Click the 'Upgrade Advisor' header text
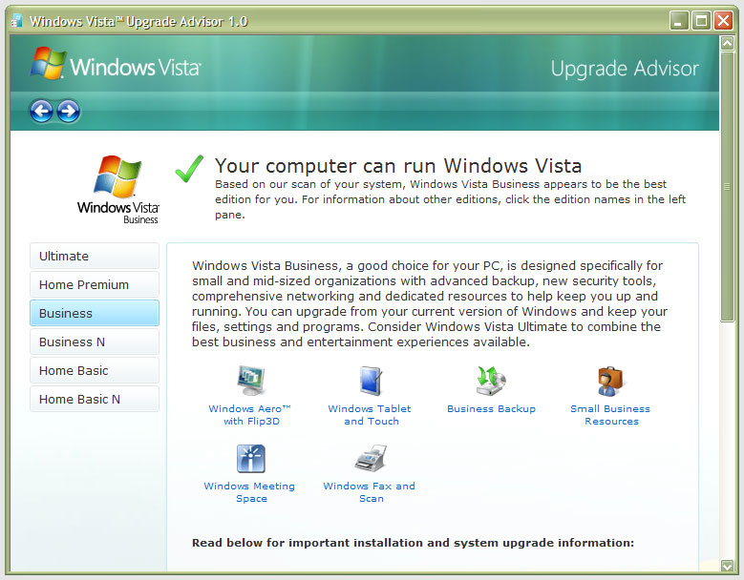The image size is (744, 580). (625, 69)
